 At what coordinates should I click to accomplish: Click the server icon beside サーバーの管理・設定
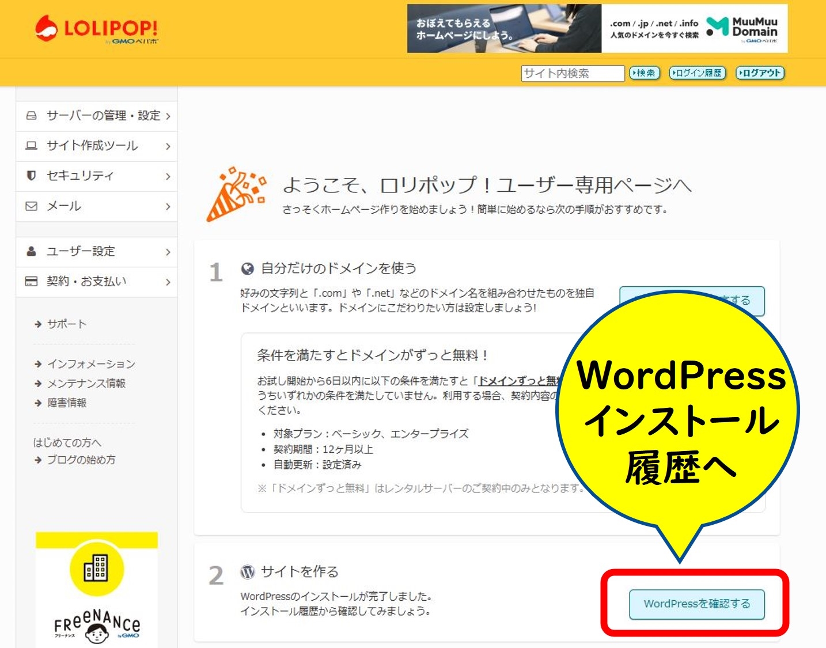(31, 116)
